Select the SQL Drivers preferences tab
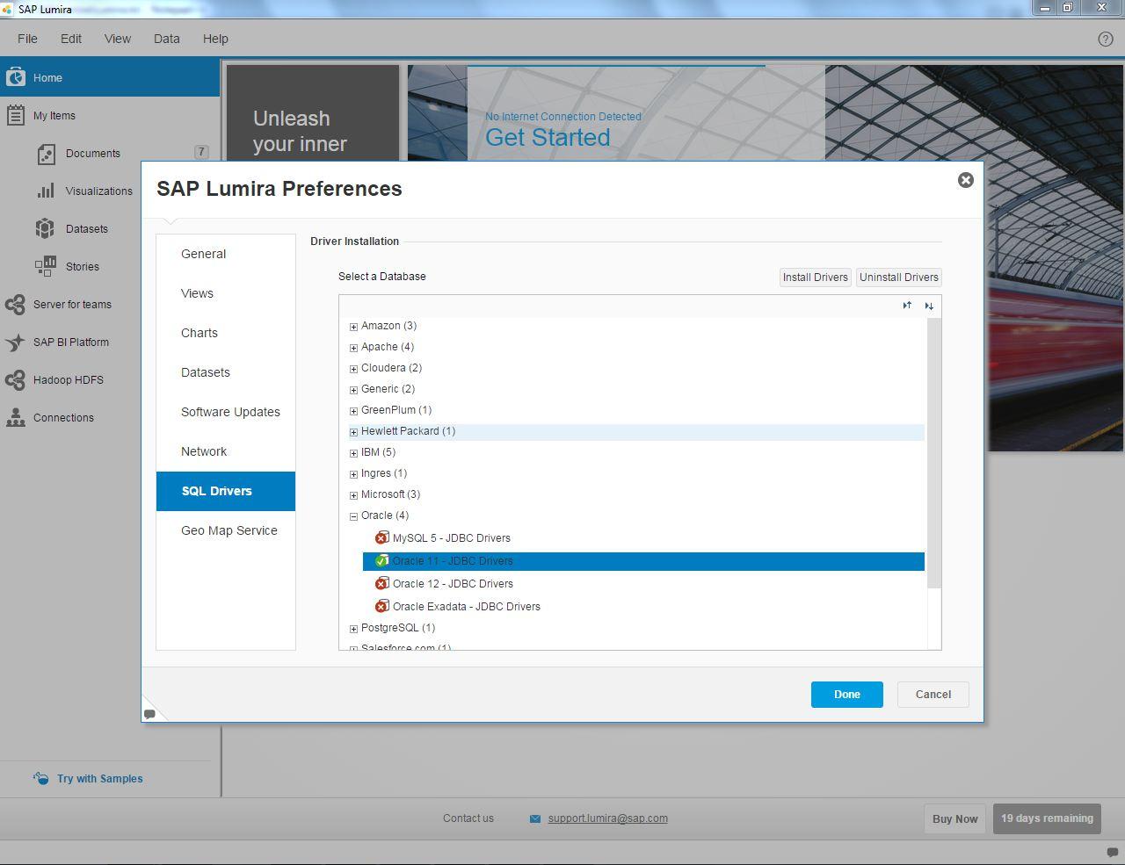Image resolution: width=1125 pixels, height=865 pixels. [226, 491]
